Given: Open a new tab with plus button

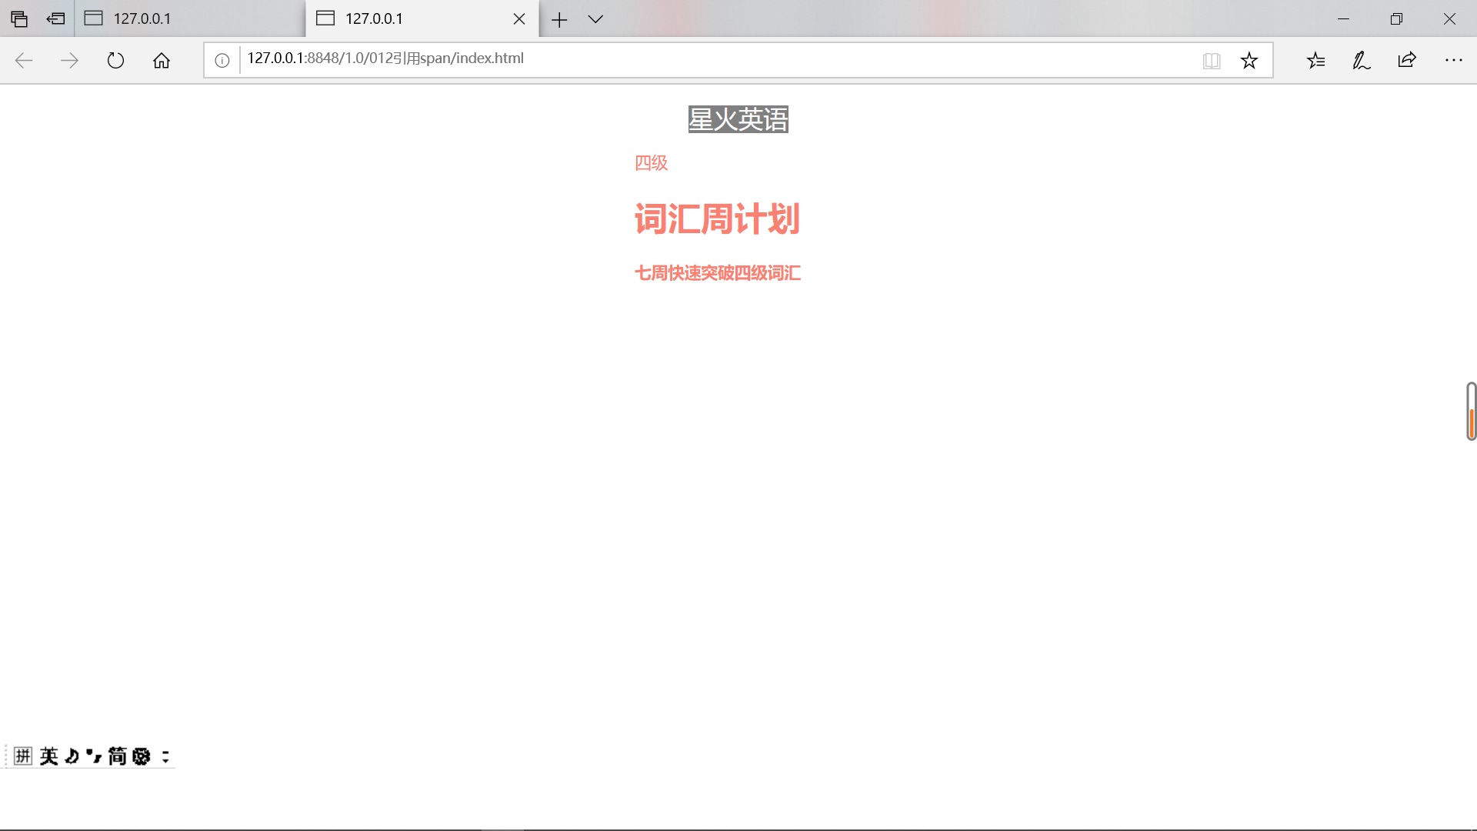Looking at the screenshot, I should click(559, 18).
